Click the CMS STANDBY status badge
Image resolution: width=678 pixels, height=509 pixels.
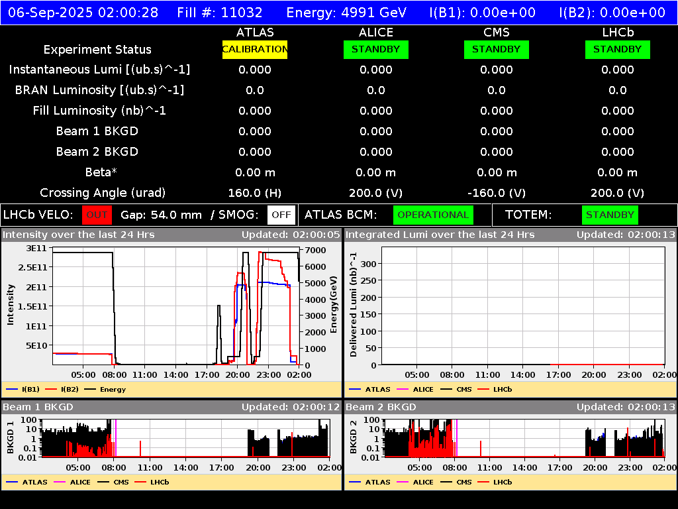[x=497, y=49]
